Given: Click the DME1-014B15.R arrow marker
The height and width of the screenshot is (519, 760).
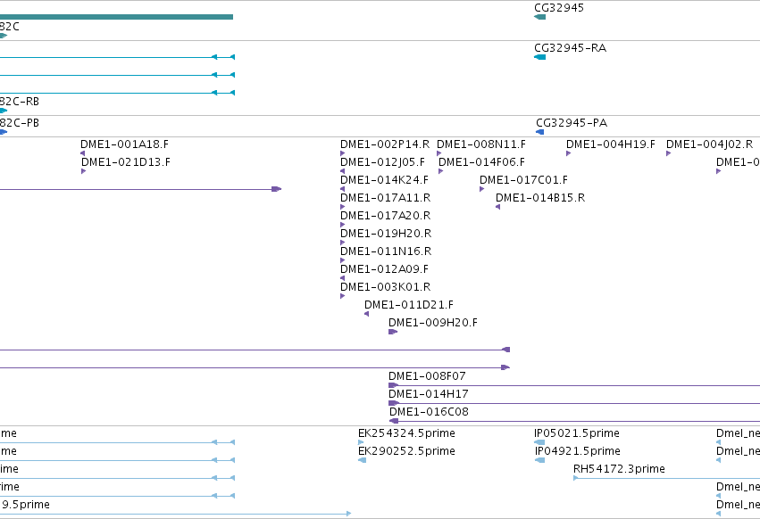Looking at the screenshot, I should [x=497, y=207].
